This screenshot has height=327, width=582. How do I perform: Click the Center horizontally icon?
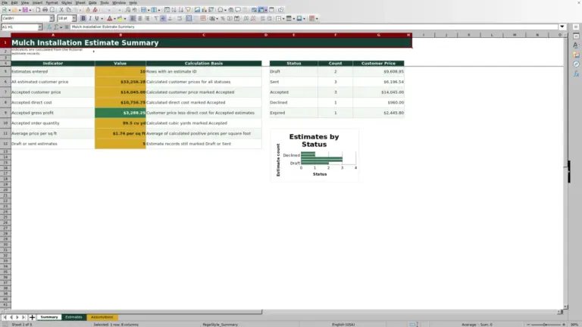(x=140, y=18)
